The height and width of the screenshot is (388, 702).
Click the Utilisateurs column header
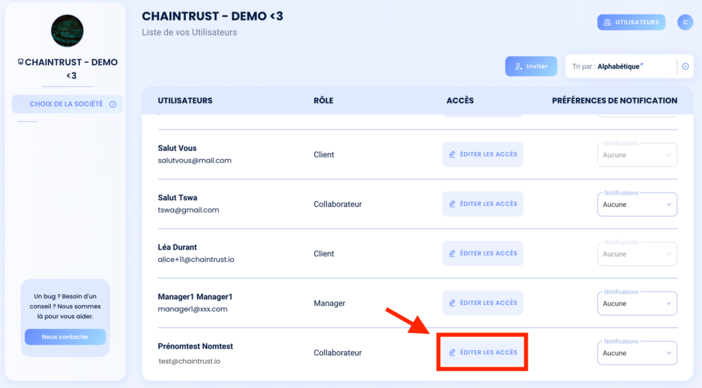click(185, 101)
